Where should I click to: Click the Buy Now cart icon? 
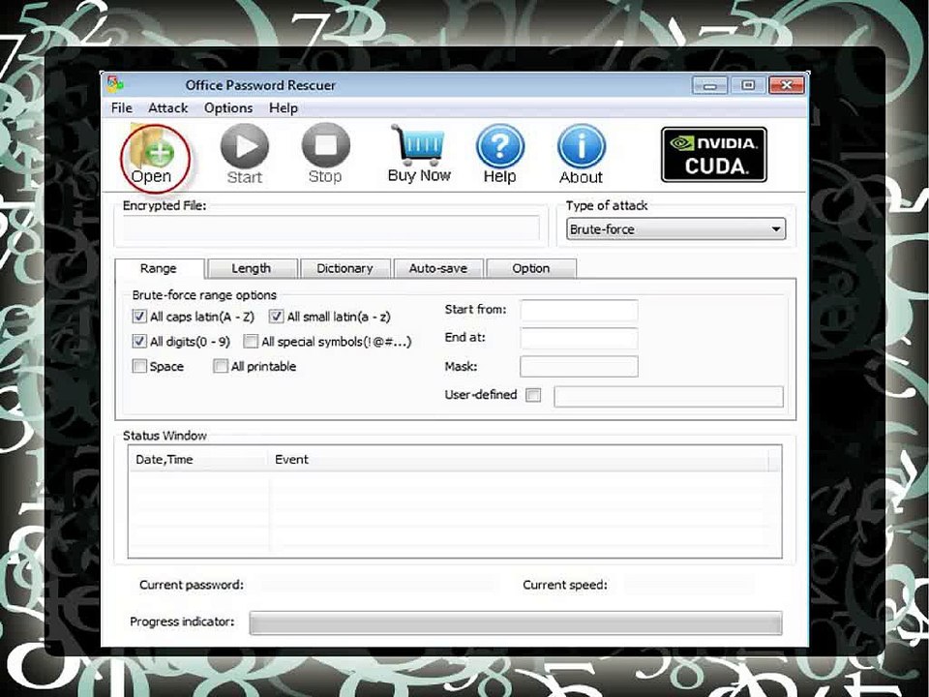[419, 154]
